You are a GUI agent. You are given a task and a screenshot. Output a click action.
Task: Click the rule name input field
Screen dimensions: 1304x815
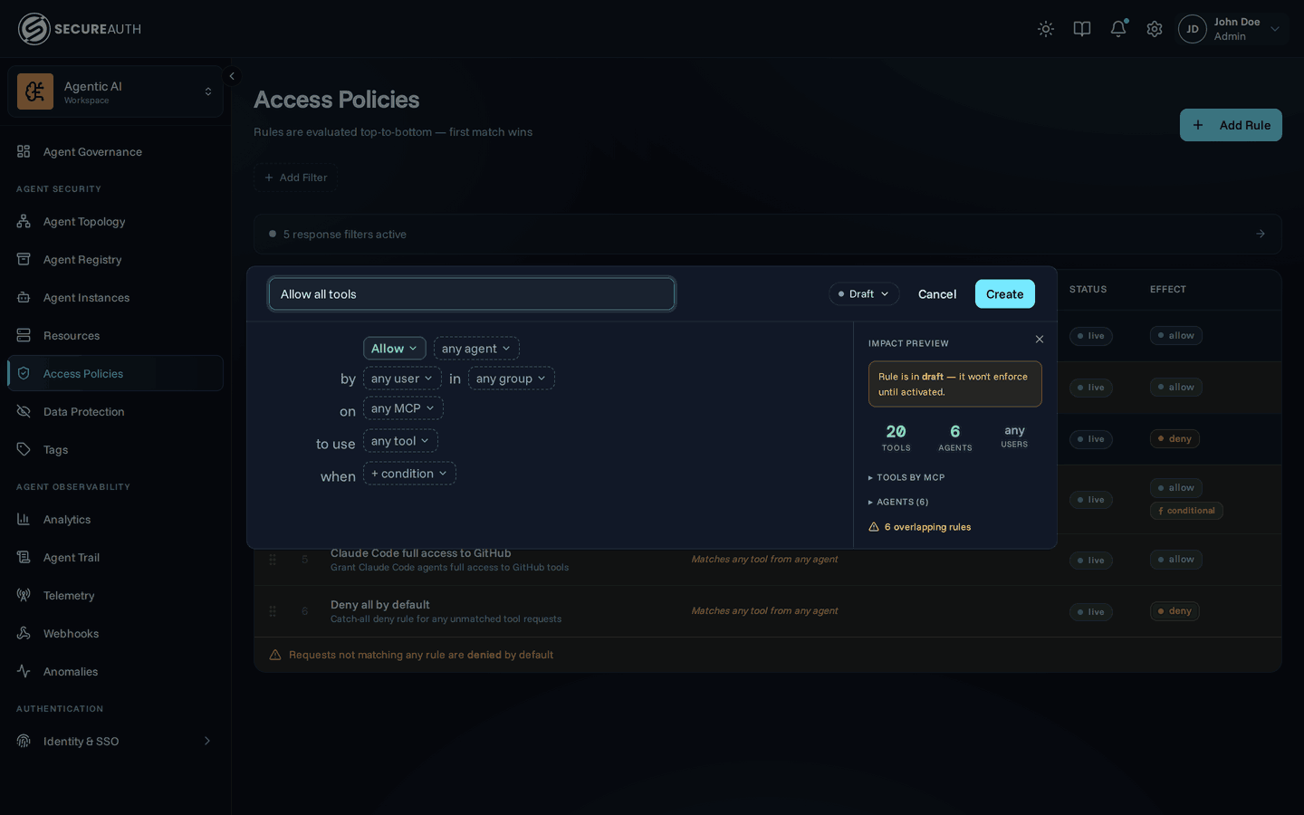(472, 294)
